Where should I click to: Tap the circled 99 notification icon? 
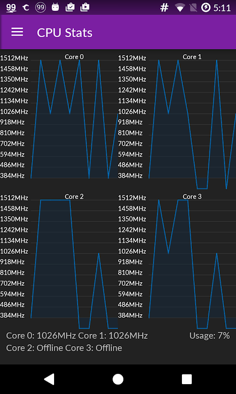(x=40, y=7)
